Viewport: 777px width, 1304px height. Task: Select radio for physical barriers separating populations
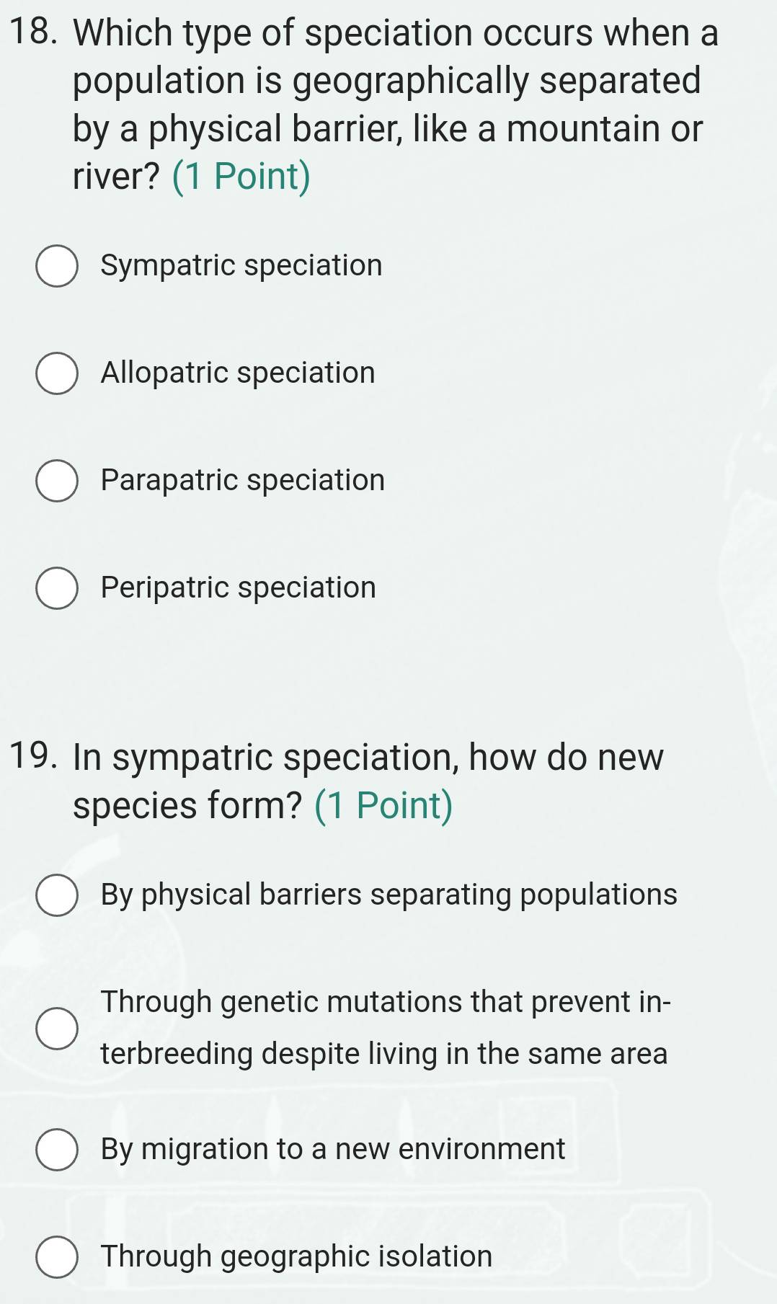click(x=57, y=895)
